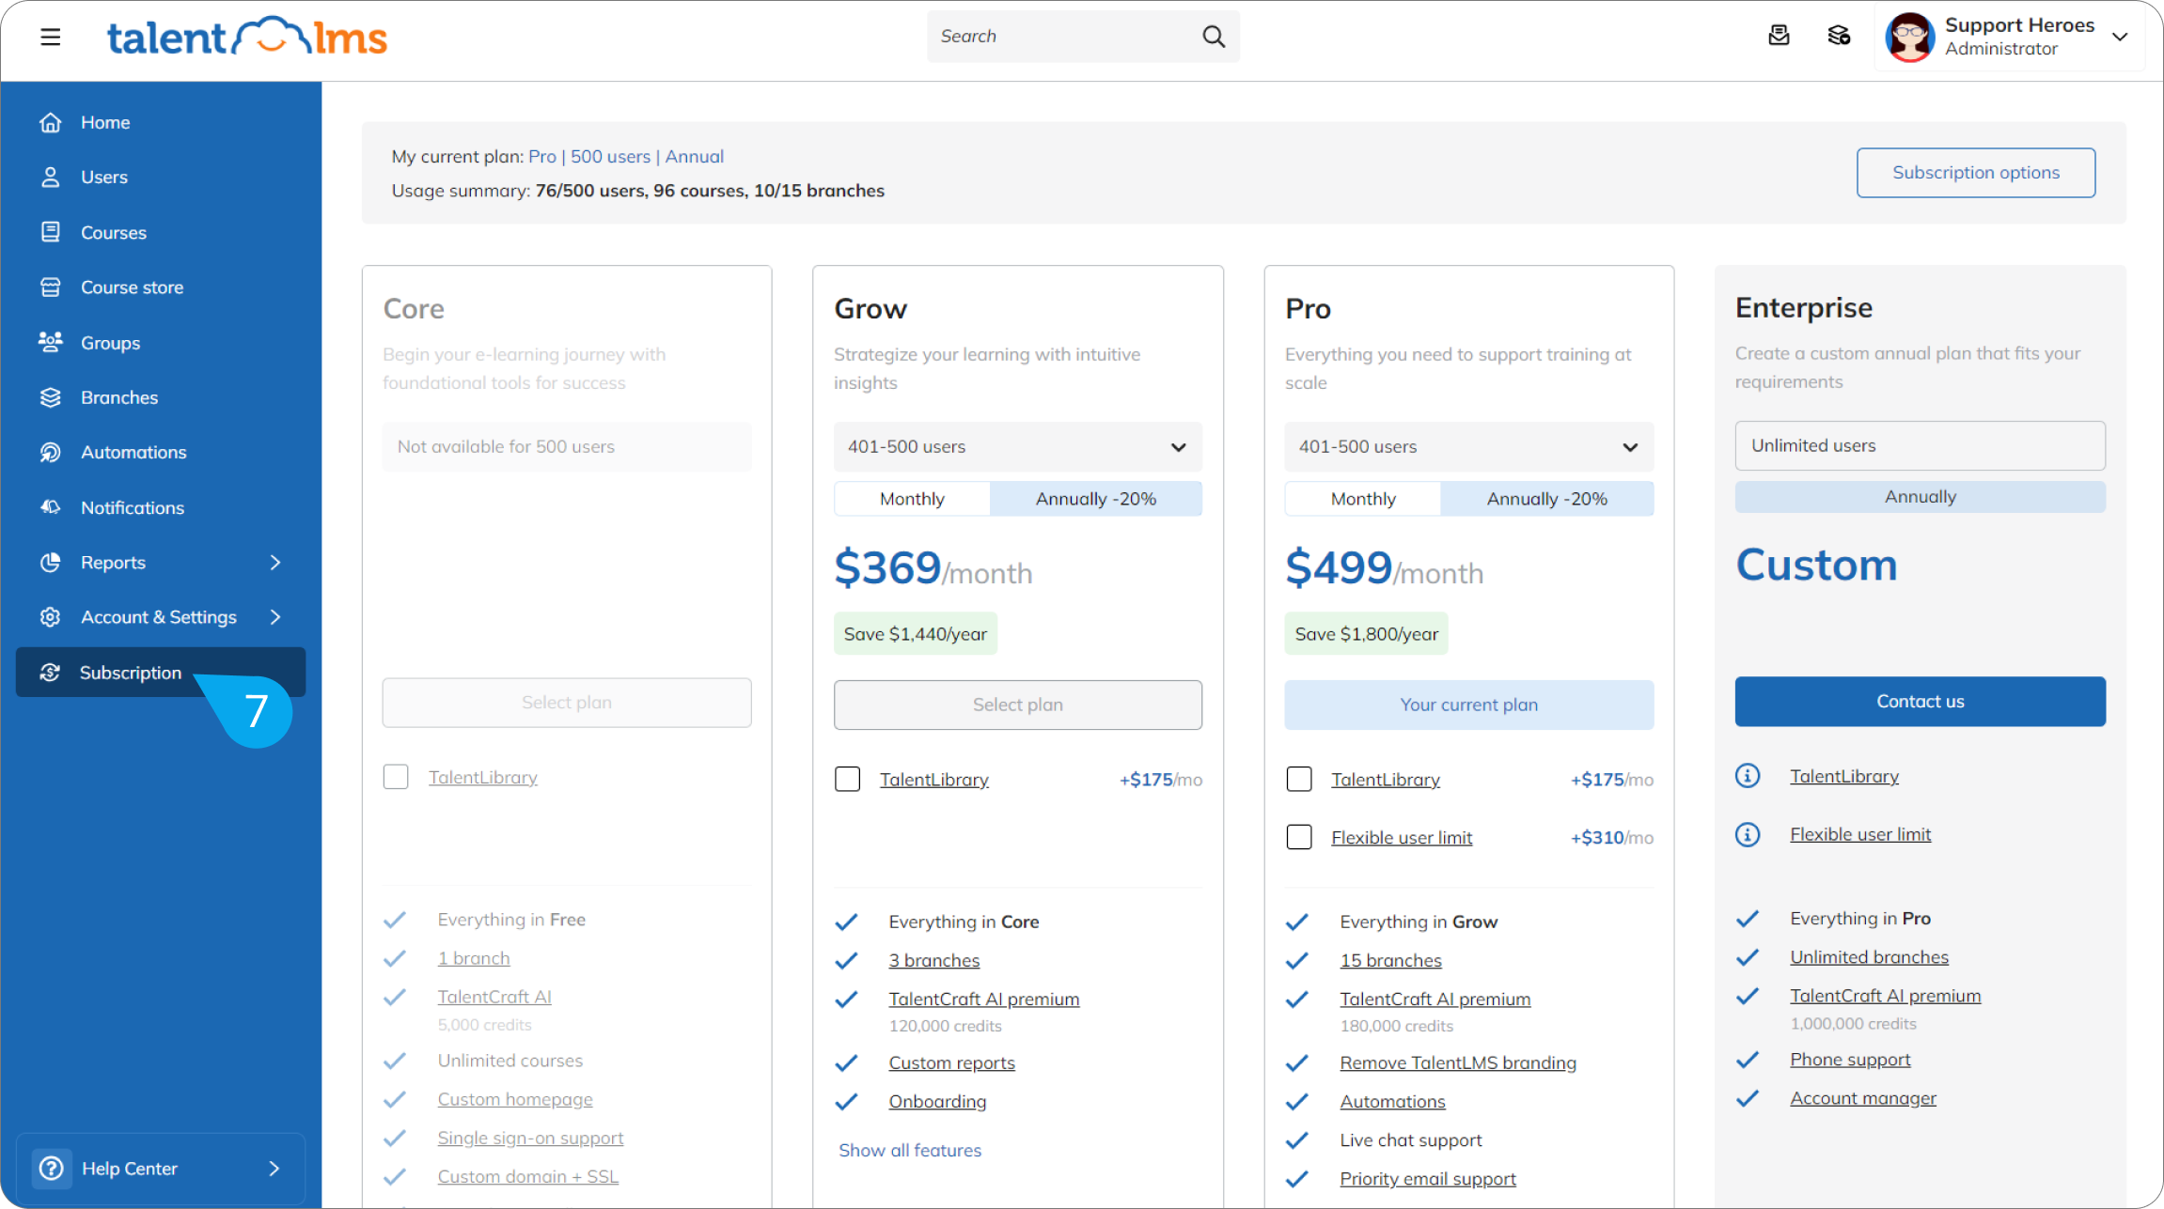2164x1209 pixels.
Task: Check TalentLibrary box in Core plan
Action: tap(396, 777)
